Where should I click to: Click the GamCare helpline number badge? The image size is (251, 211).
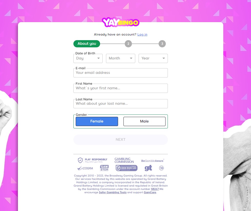click(127, 168)
